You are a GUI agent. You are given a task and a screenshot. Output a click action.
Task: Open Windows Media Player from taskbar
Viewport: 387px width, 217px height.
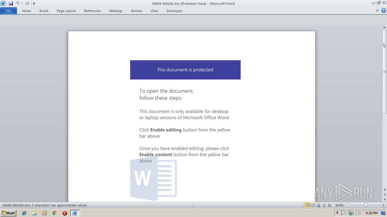(x=44, y=213)
